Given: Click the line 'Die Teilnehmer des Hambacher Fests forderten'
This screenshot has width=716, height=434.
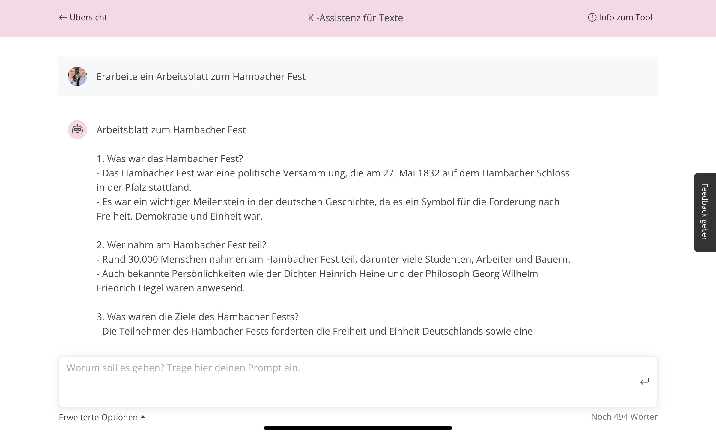Looking at the screenshot, I should pos(315,331).
